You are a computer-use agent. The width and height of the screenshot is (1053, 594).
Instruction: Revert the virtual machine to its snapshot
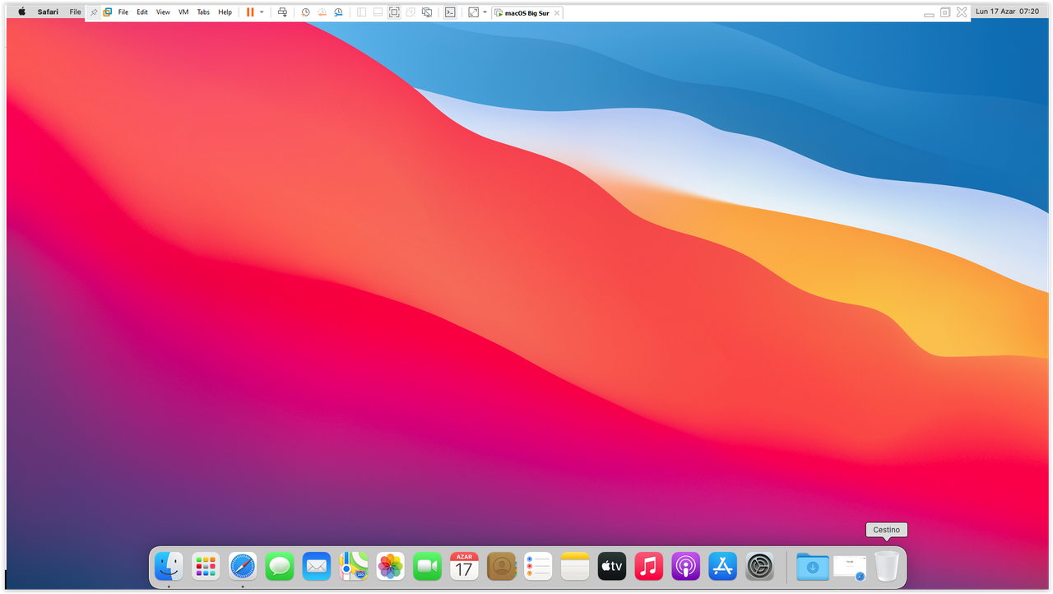[x=322, y=12]
